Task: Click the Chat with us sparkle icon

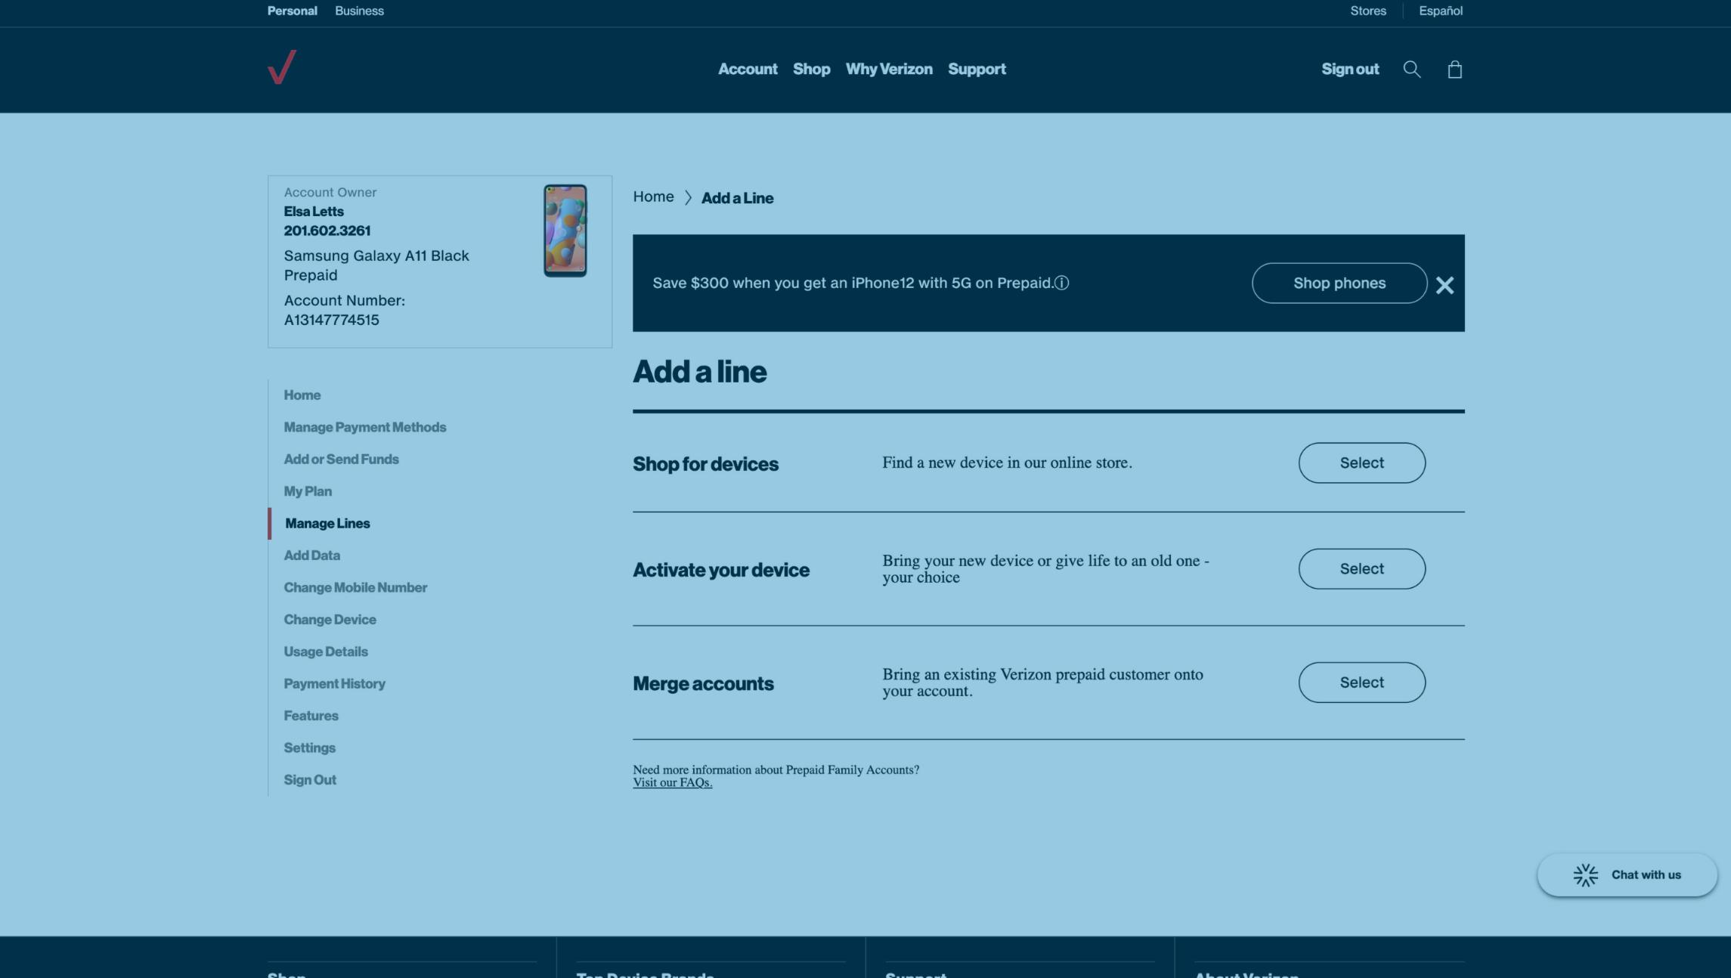Action: 1585,874
